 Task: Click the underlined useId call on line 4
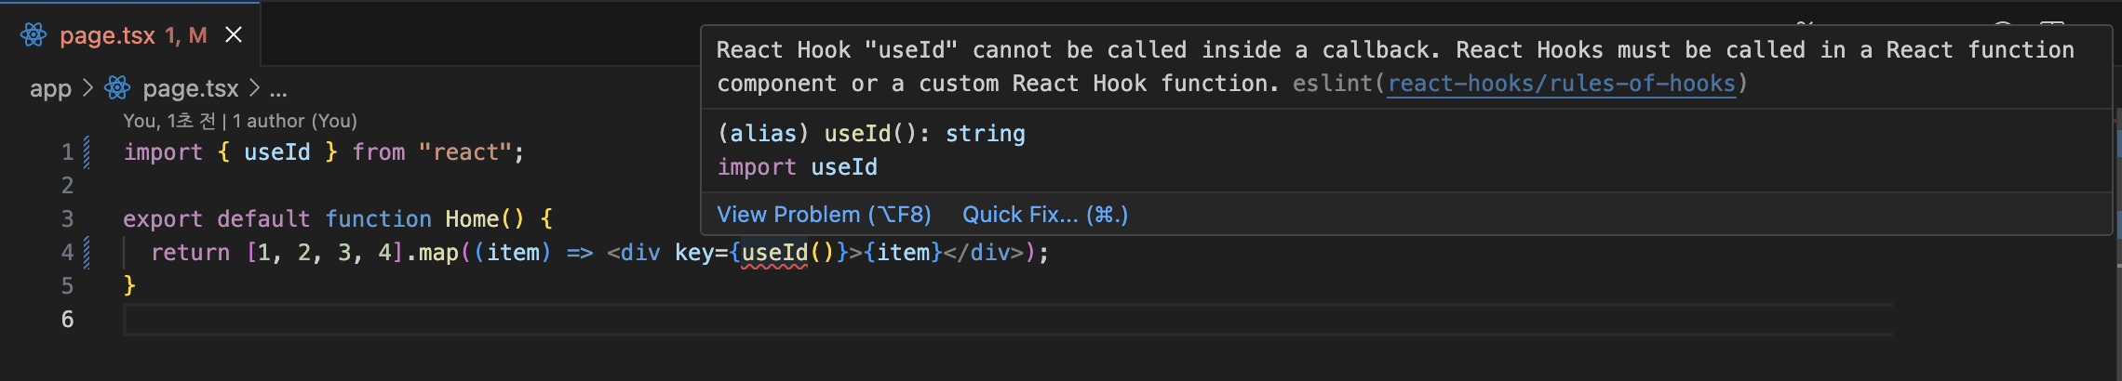coord(774,253)
